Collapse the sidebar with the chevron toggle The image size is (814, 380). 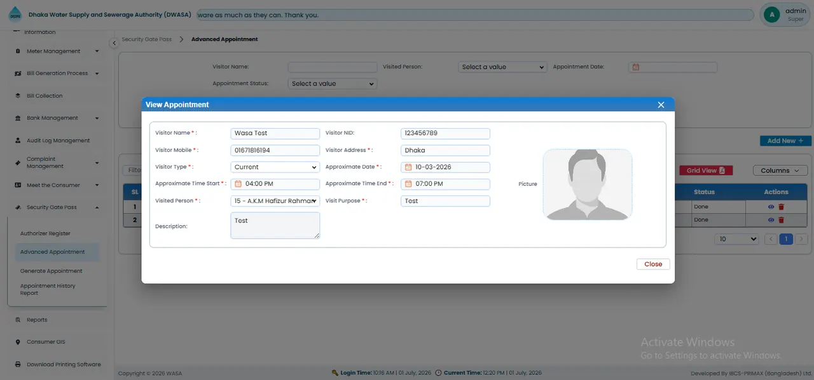[114, 43]
